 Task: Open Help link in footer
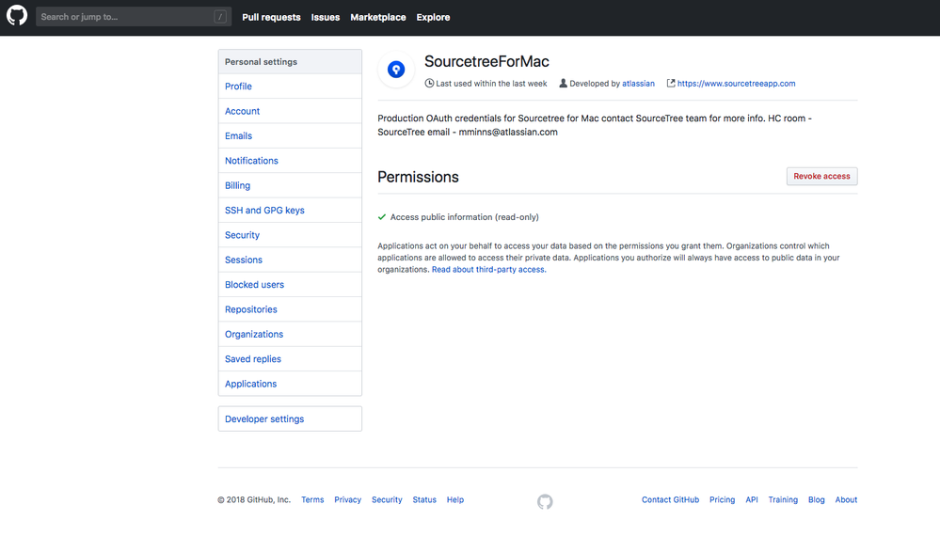tap(455, 499)
